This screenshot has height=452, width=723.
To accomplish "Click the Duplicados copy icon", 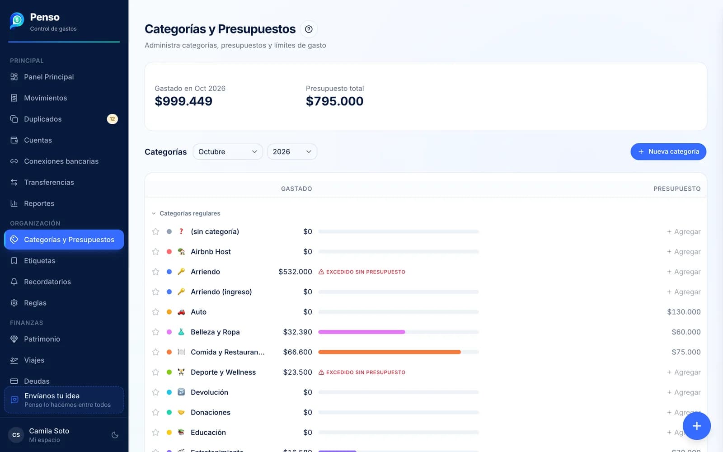I will pos(14,119).
